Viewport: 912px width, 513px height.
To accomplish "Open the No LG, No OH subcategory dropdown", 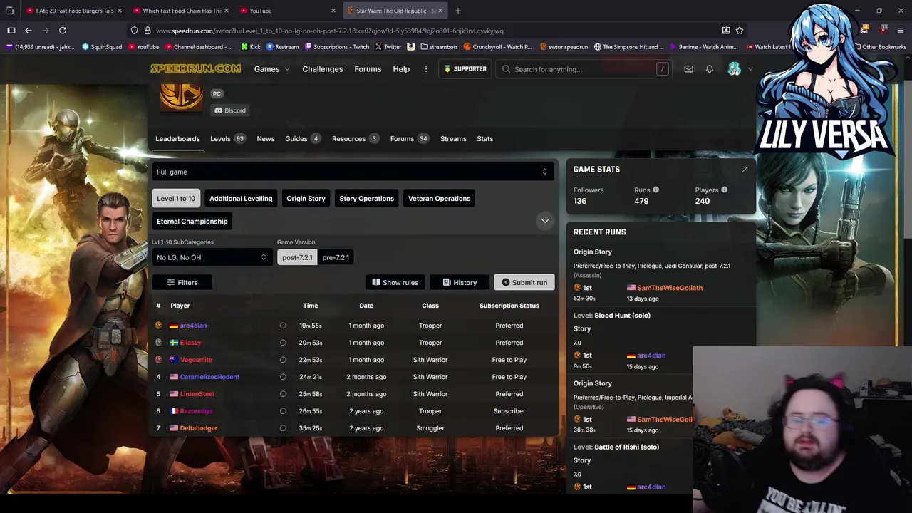I will click(212, 257).
